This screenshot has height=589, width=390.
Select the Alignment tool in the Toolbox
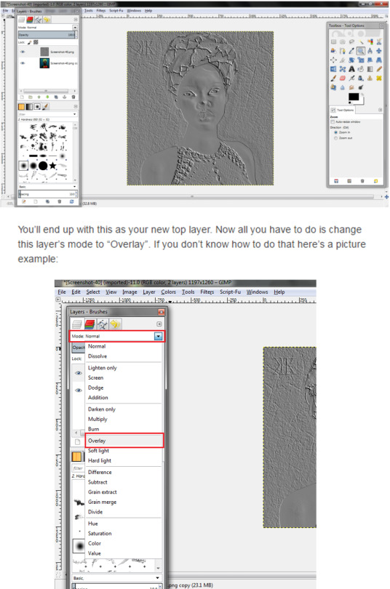coord(333,60)
